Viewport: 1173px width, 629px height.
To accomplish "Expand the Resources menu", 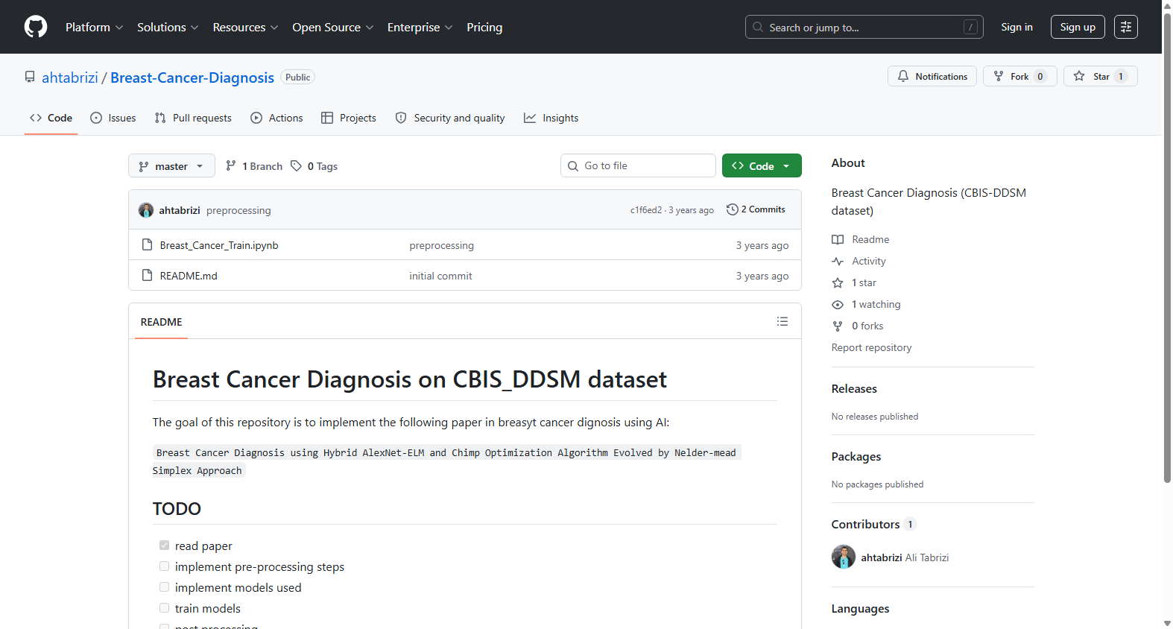I will (x=245, y=27).
